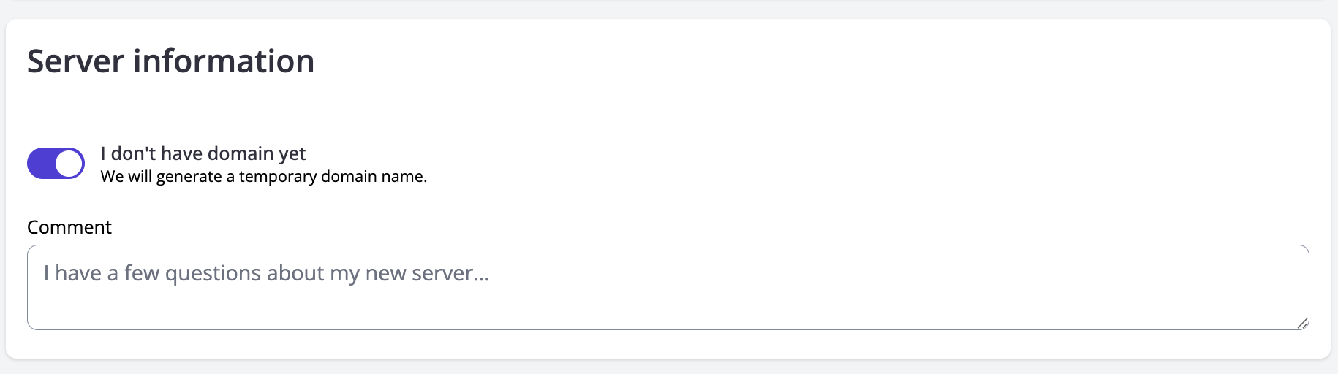Click the white knob of the domain toggle

[x=69, y=164]
